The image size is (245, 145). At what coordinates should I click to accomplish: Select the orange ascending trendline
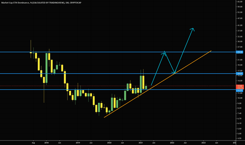click(x=158, y=84)
